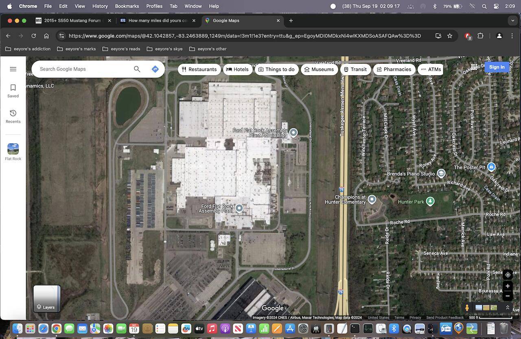Filter by Pharmacies chip

(x=394, y=69)
